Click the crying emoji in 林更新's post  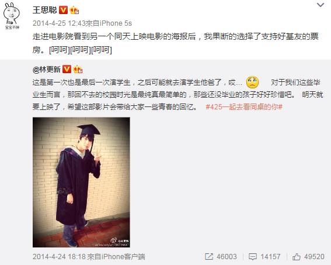[252, 82]
